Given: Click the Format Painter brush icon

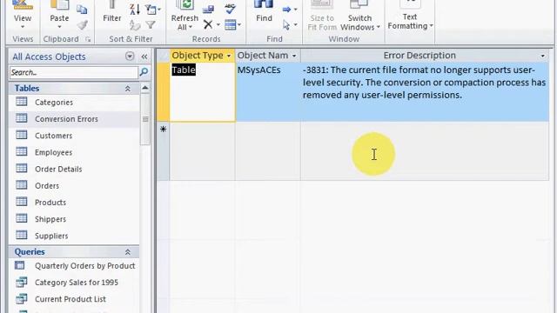Looking at the screenshot, I should tap(82, 25).
